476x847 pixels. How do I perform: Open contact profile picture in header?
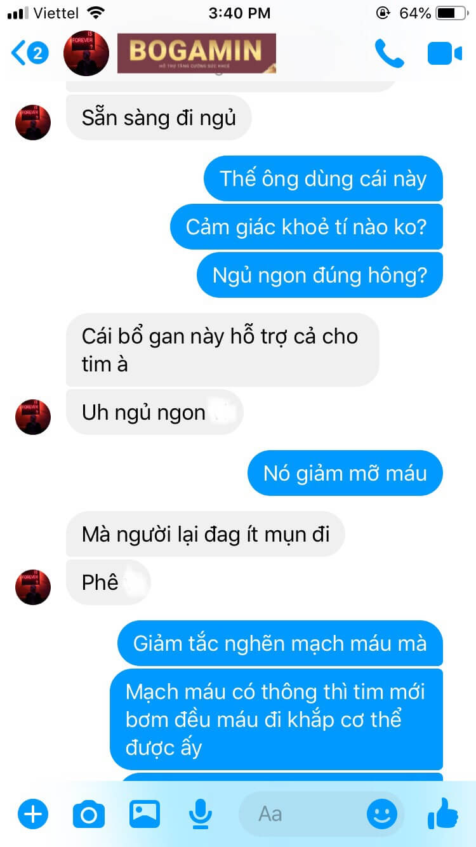[87, 53]
